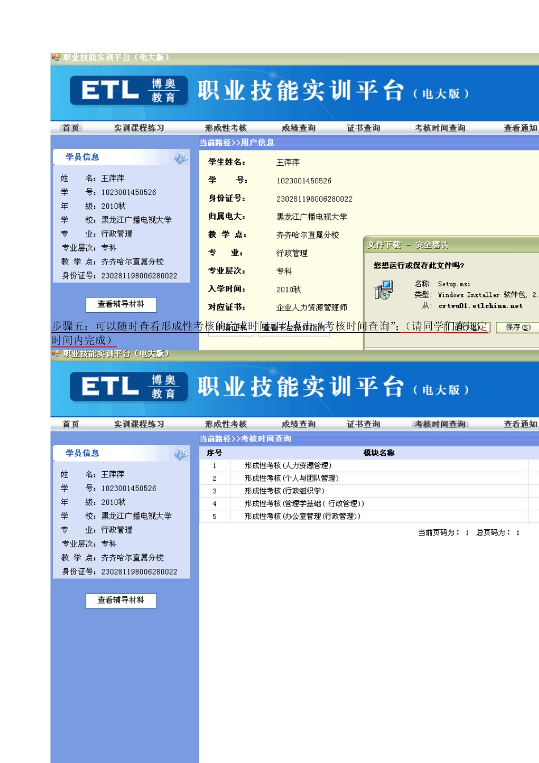
Task: Go to 查看通知 in the 考核时间查询 page window
Action: coord(520,424)
